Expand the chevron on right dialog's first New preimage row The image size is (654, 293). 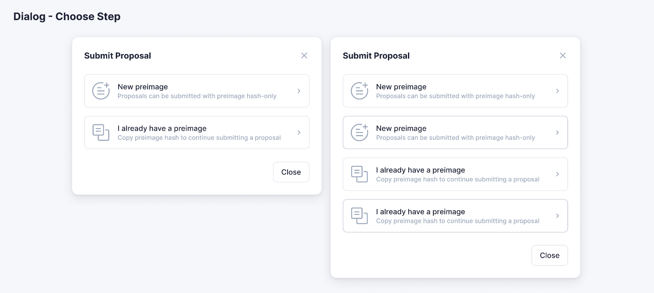(x=558, y=91)
